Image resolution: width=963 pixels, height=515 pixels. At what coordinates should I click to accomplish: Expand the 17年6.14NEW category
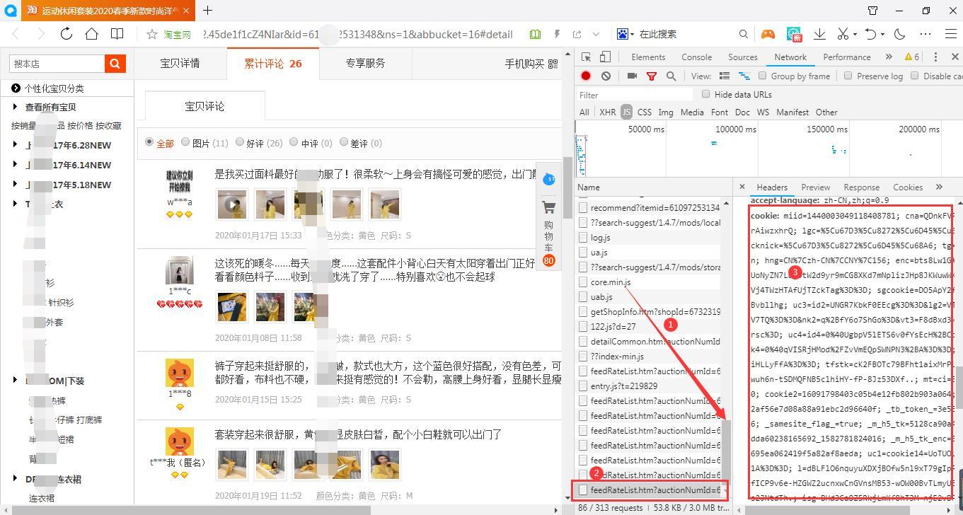[16, 165]
